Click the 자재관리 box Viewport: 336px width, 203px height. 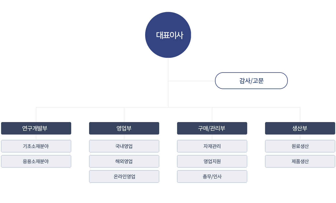pos(212,146)
